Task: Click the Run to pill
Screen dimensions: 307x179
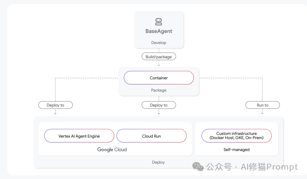Action: coord(262,105)
